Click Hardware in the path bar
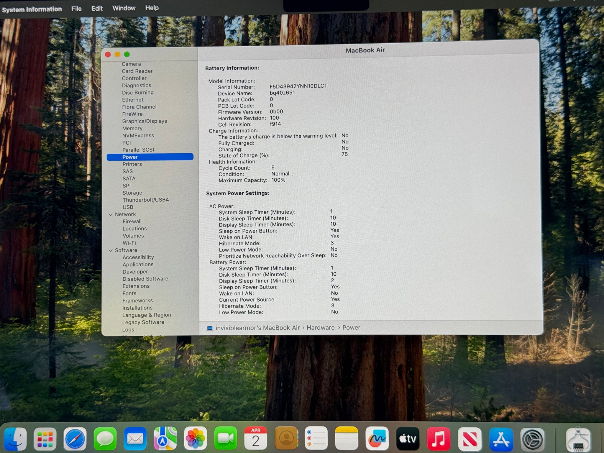Viewport: 604px width, 453px height. click(320, 328)
